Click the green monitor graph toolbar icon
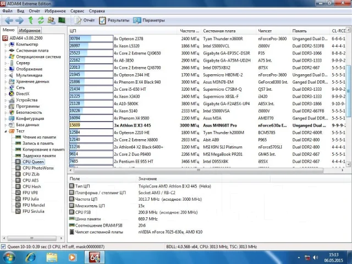The image size is (352, 264). click(62, 20)
